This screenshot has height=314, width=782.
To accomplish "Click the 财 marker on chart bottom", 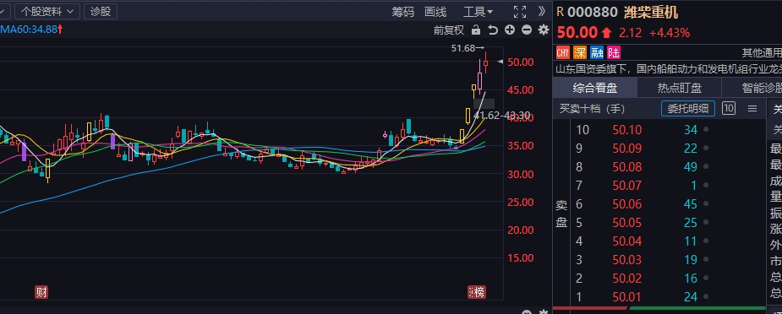I will [x=42, y=292].
